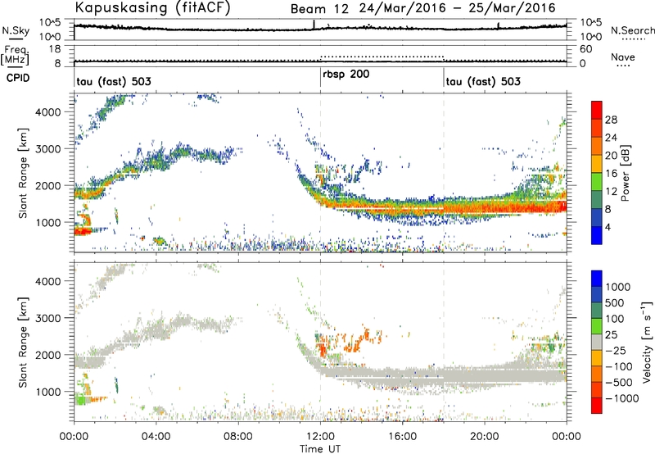The width and height of the screenshot is (655, 454).
Task: Click the "12" tick on the Power colorbar
Action: (611, 191)
